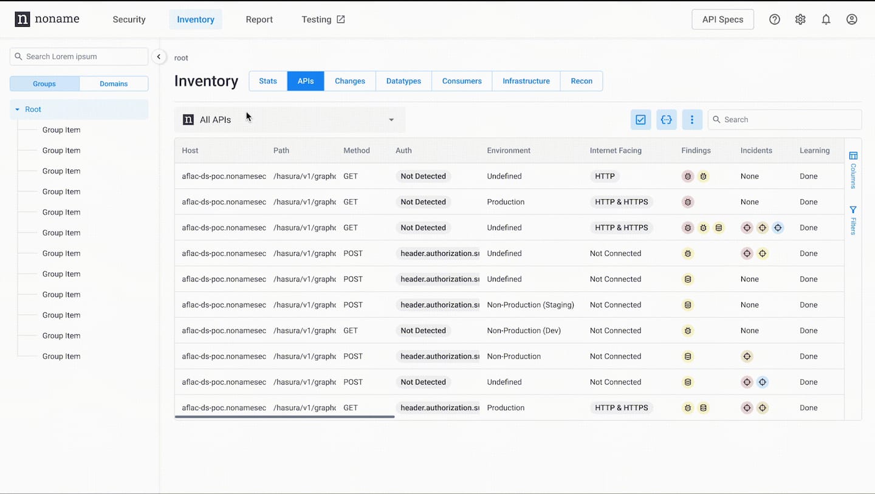Click the noname logo
Viewport: 875px width, 494px height.
(x=47, y=19)
